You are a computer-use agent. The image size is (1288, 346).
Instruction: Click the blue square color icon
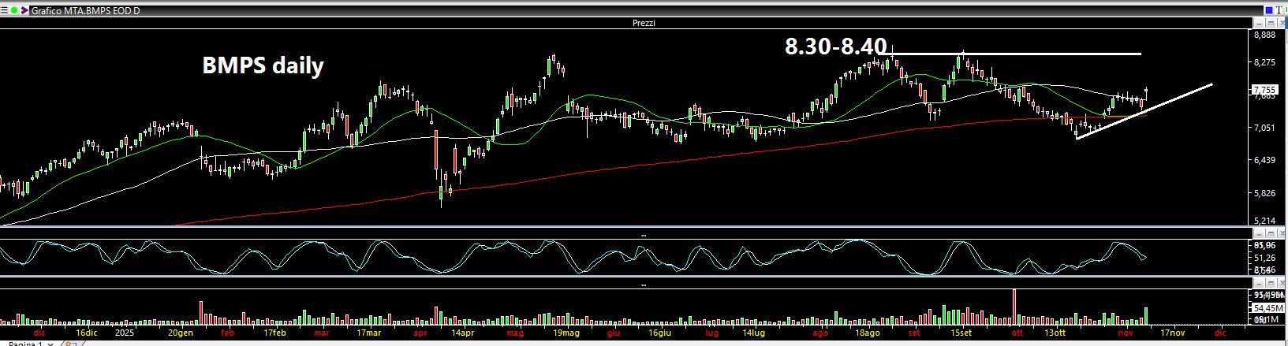(1269, 10)
